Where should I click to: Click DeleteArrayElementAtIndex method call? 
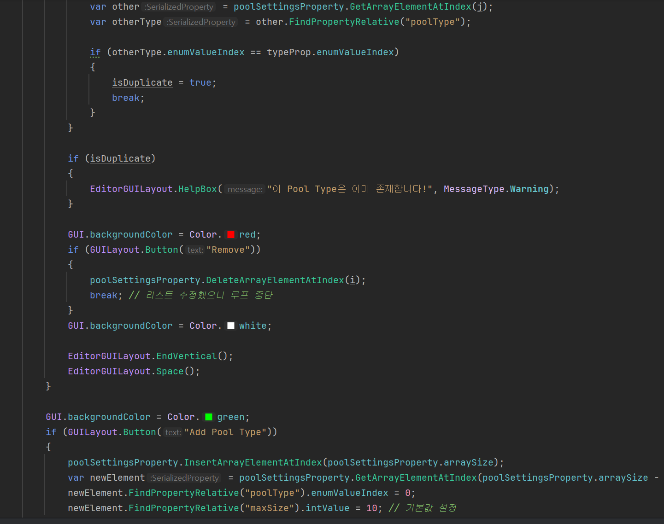(275, 280)
